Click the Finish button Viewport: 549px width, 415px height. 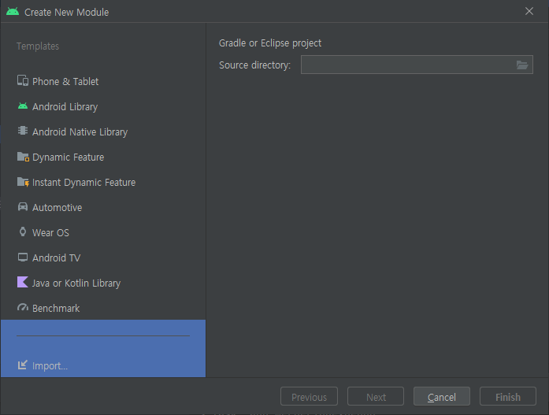pos(508,397)
